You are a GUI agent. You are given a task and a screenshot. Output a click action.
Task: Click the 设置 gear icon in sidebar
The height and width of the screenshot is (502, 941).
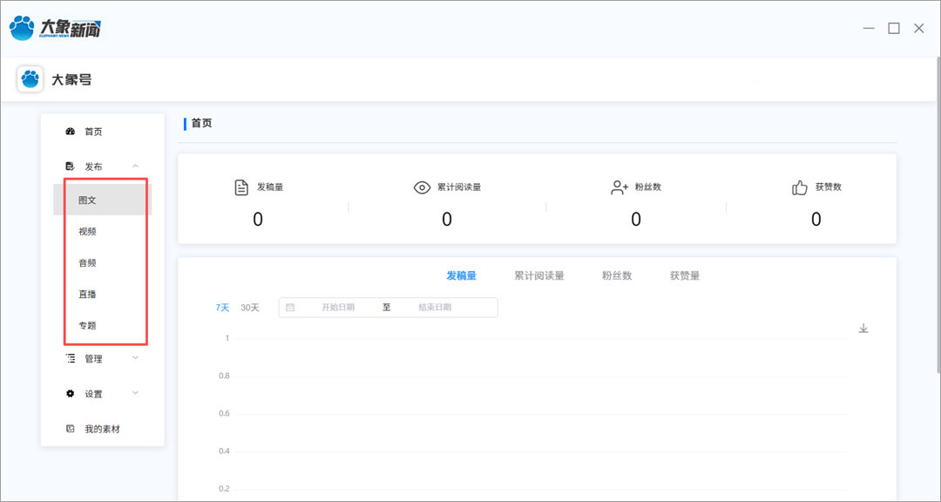(x=71, y=394)
